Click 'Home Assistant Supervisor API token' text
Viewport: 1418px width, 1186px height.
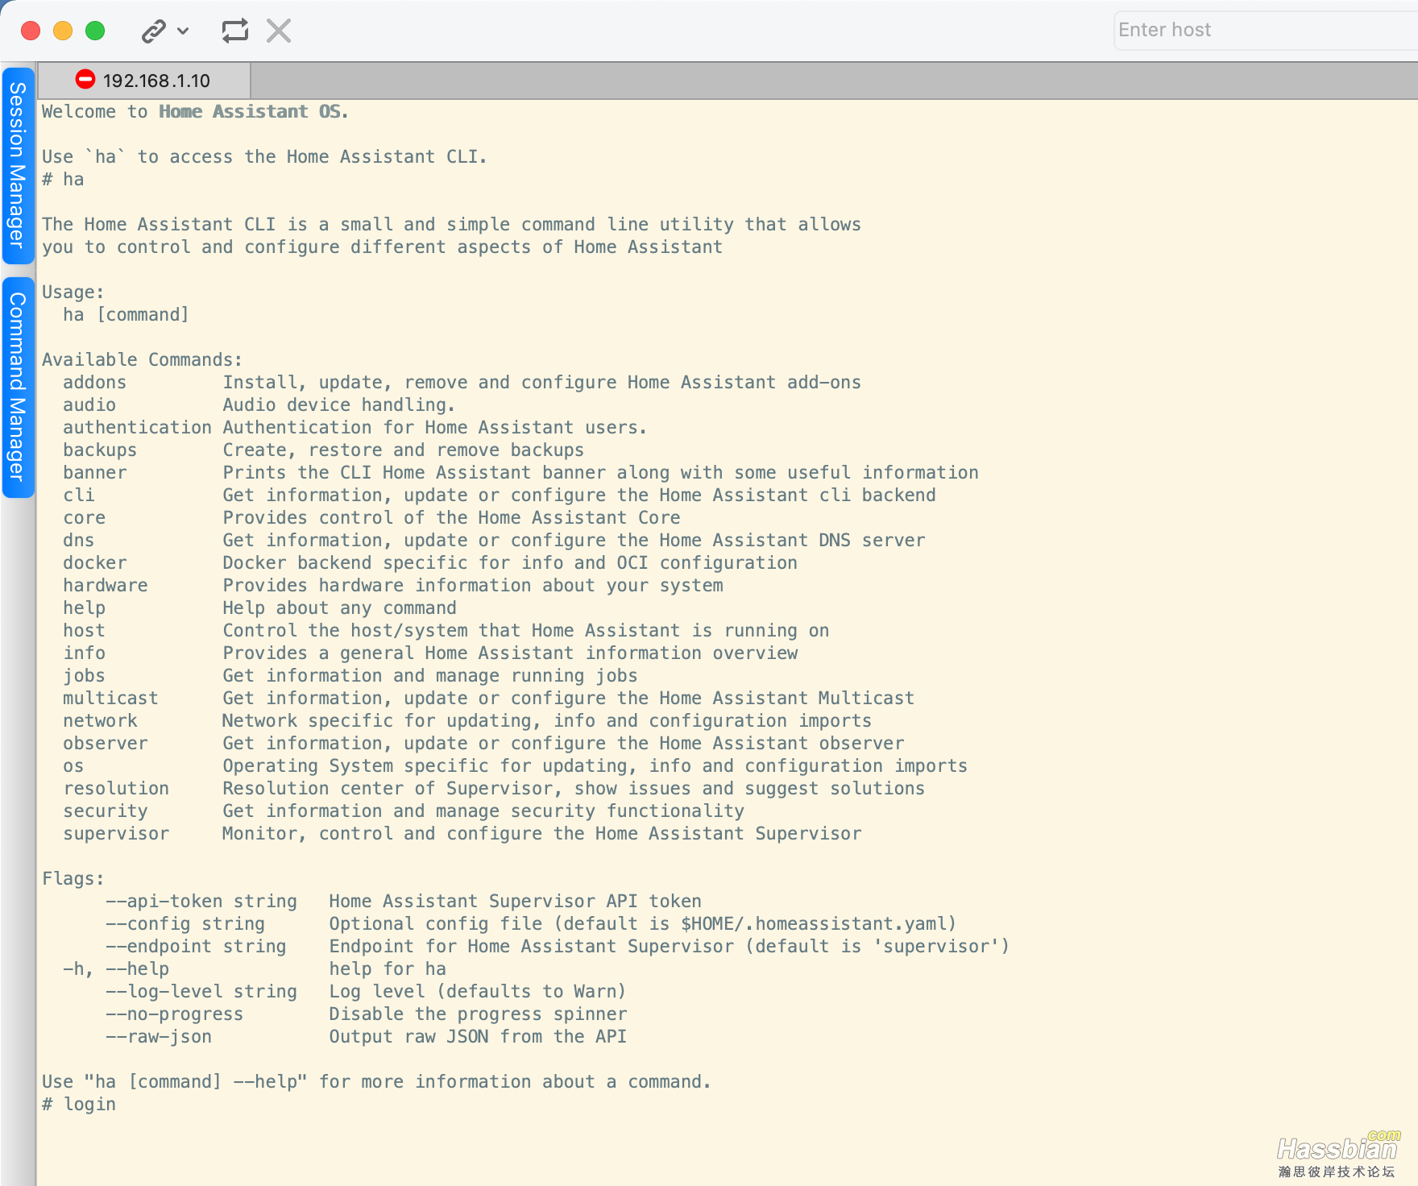pyautogui.click(x=515, y=902)
